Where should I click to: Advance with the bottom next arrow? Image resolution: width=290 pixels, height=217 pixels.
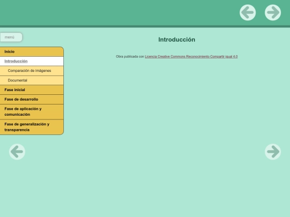tap(273, 152)
